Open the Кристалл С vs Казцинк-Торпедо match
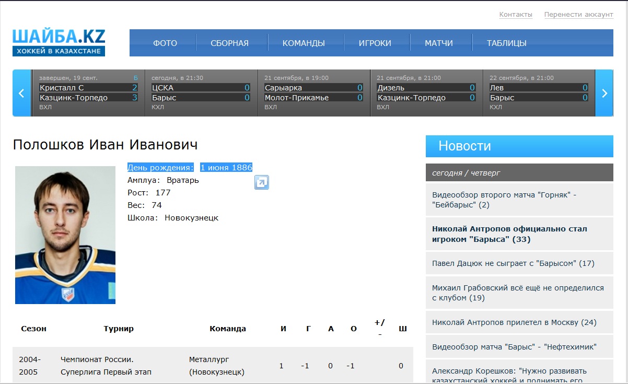The image size is (628, 384). tap(88, 93)
